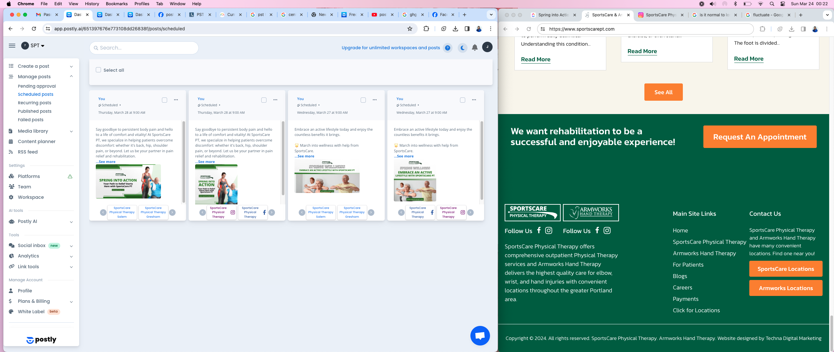This screenshot has height=352, width=834.
Task: Click Facebook icon beside the SportsCare Follow Us
Action: tap(539, 230)
